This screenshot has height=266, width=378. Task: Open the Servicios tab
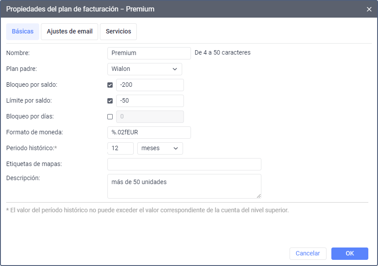(118, 32)
